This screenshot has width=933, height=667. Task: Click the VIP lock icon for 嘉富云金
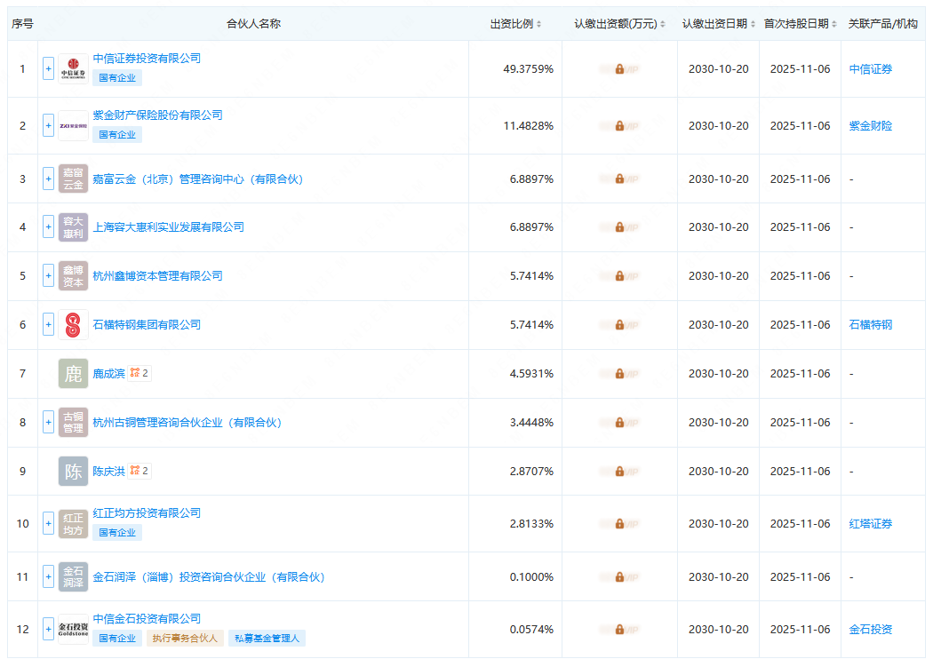619,179
